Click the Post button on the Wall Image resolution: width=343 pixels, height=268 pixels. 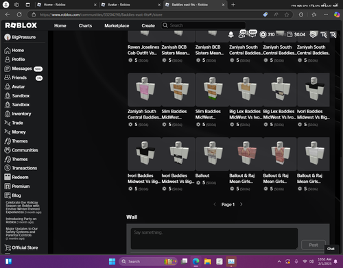click(314, 245)
